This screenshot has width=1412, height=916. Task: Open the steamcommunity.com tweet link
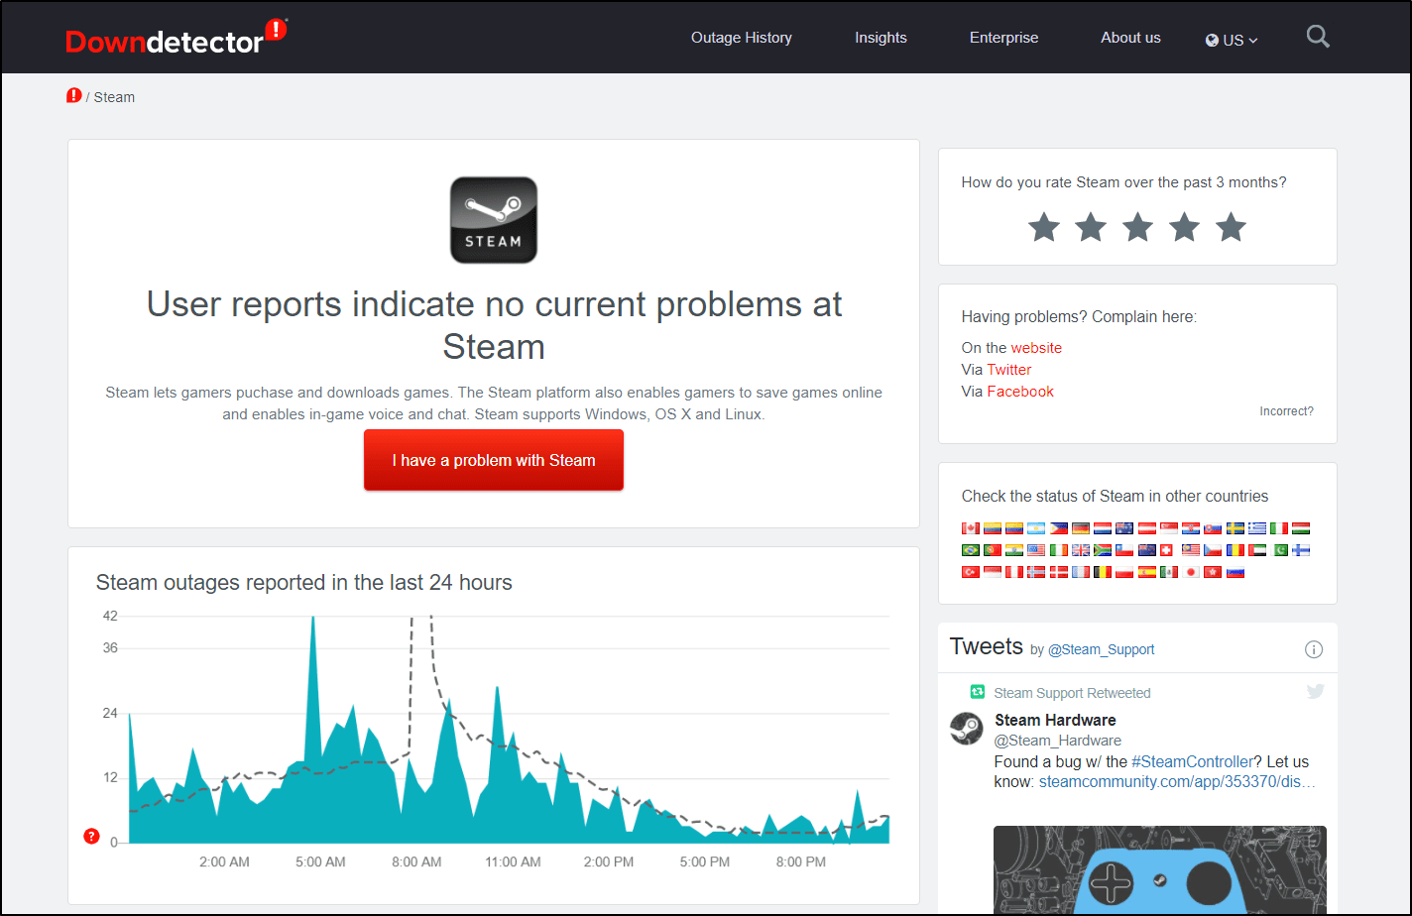[x=1177, y=781]
